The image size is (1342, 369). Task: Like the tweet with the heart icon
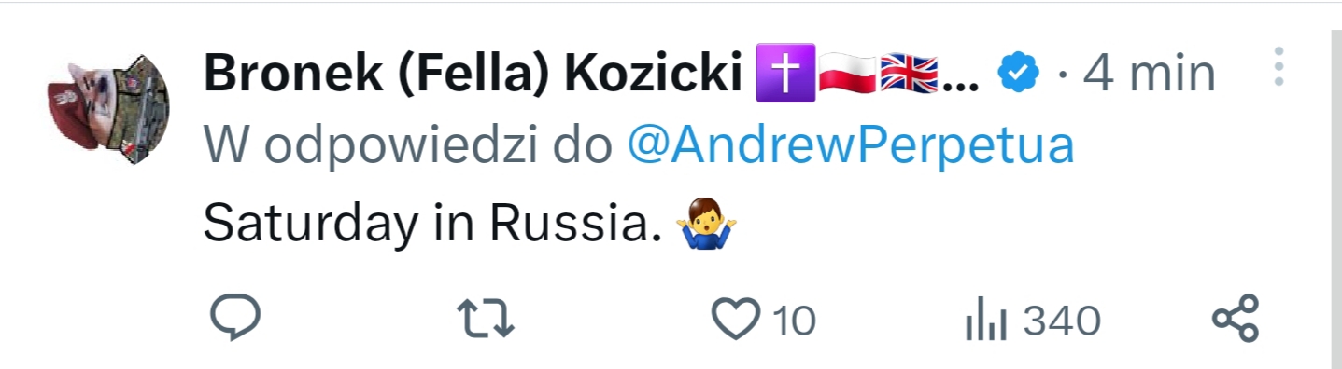[x=737, y=321]
